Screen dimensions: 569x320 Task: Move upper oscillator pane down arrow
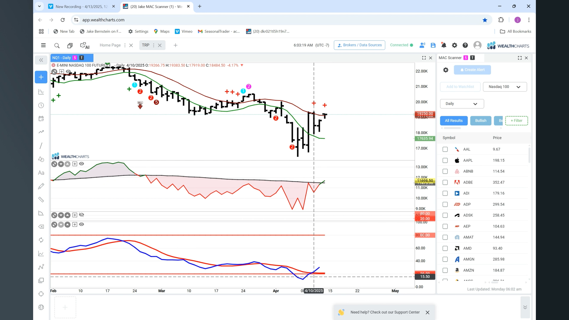click(61, 164)
